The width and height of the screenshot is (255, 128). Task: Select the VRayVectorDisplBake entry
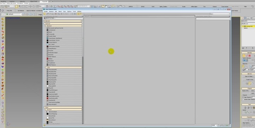click(64, 103)
